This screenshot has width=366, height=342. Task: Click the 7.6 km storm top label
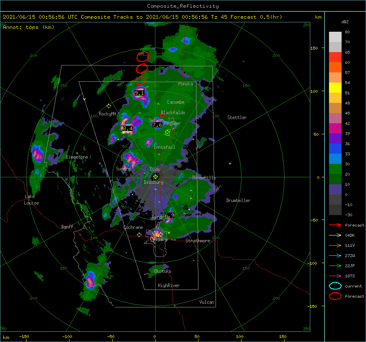[x=157, y=125]
